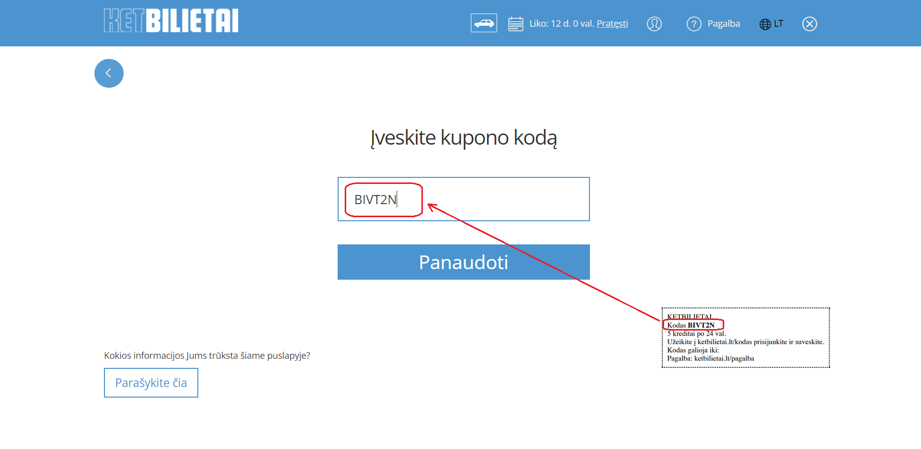This screenshot has width=921, height=449.
Task: Open the LT language selector
Action: [779, 24]
